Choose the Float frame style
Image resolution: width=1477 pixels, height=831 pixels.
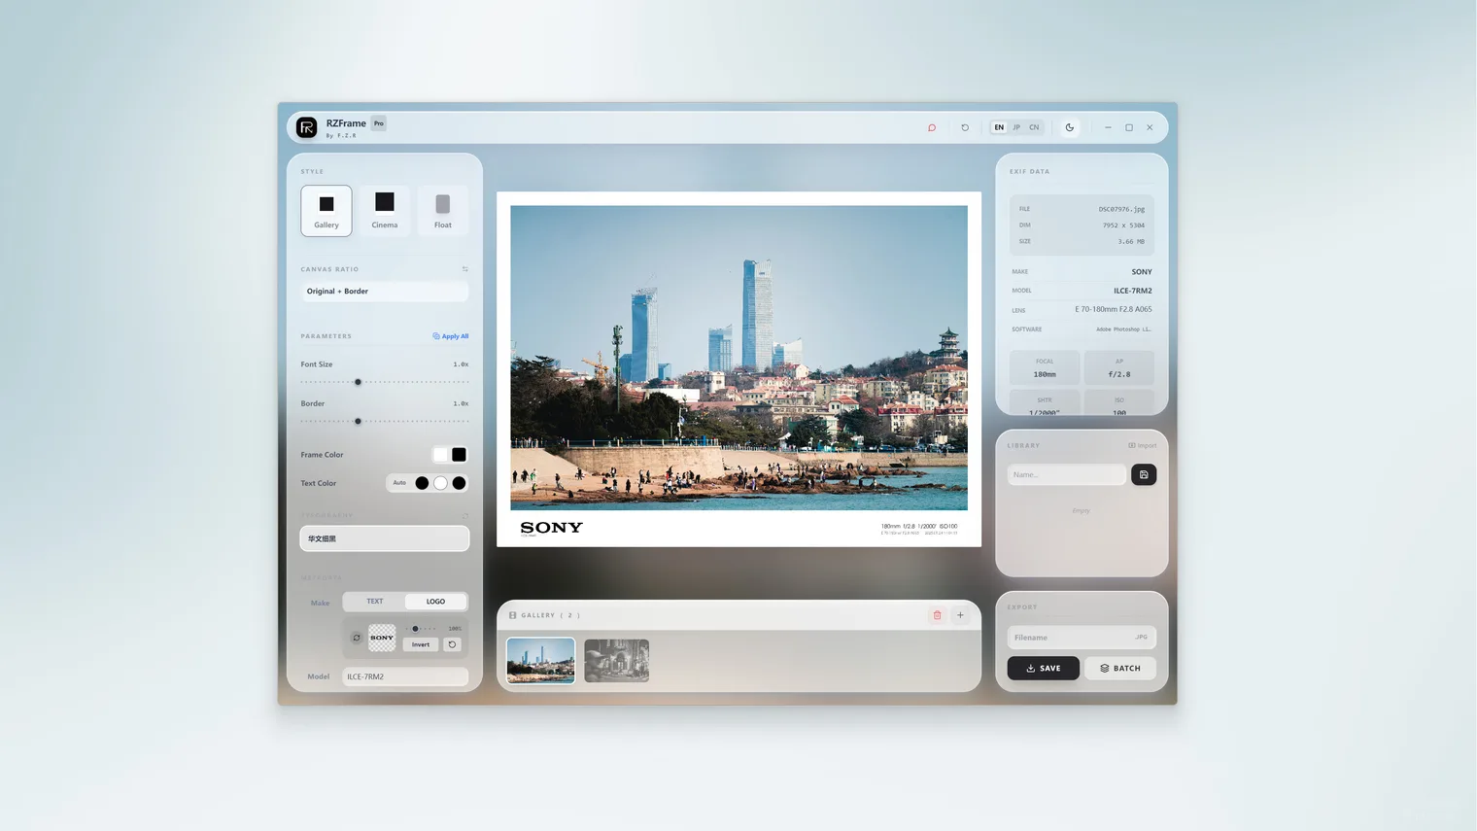pyautogui.click(x=443, y=210)
